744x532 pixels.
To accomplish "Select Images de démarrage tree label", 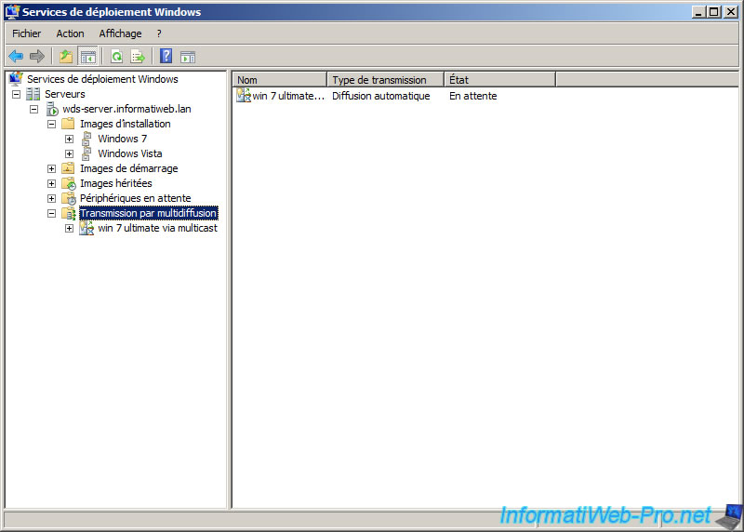I will click(x=129, y=168).
